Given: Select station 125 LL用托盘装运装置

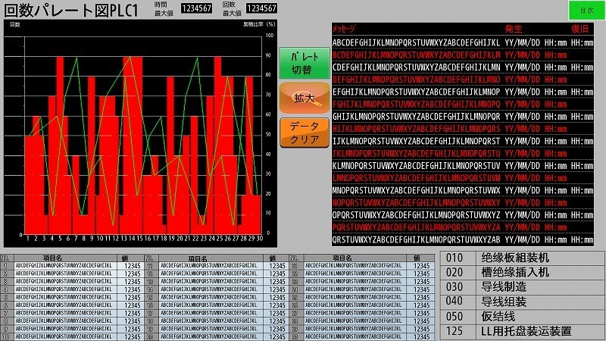Looking at the screenshot, I should click(522, 331).
